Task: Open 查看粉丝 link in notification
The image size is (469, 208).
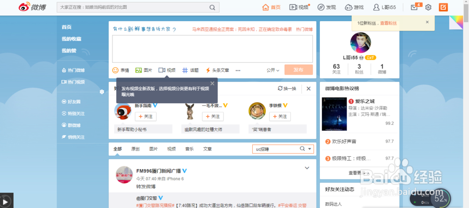Action: pos(388,23)
